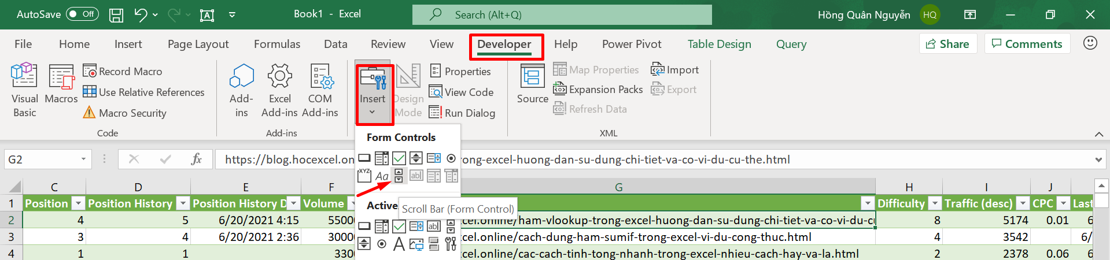Insert ActiveX Toggle Button control
This screenshot has width=1110, height=260.
(434, 244)
